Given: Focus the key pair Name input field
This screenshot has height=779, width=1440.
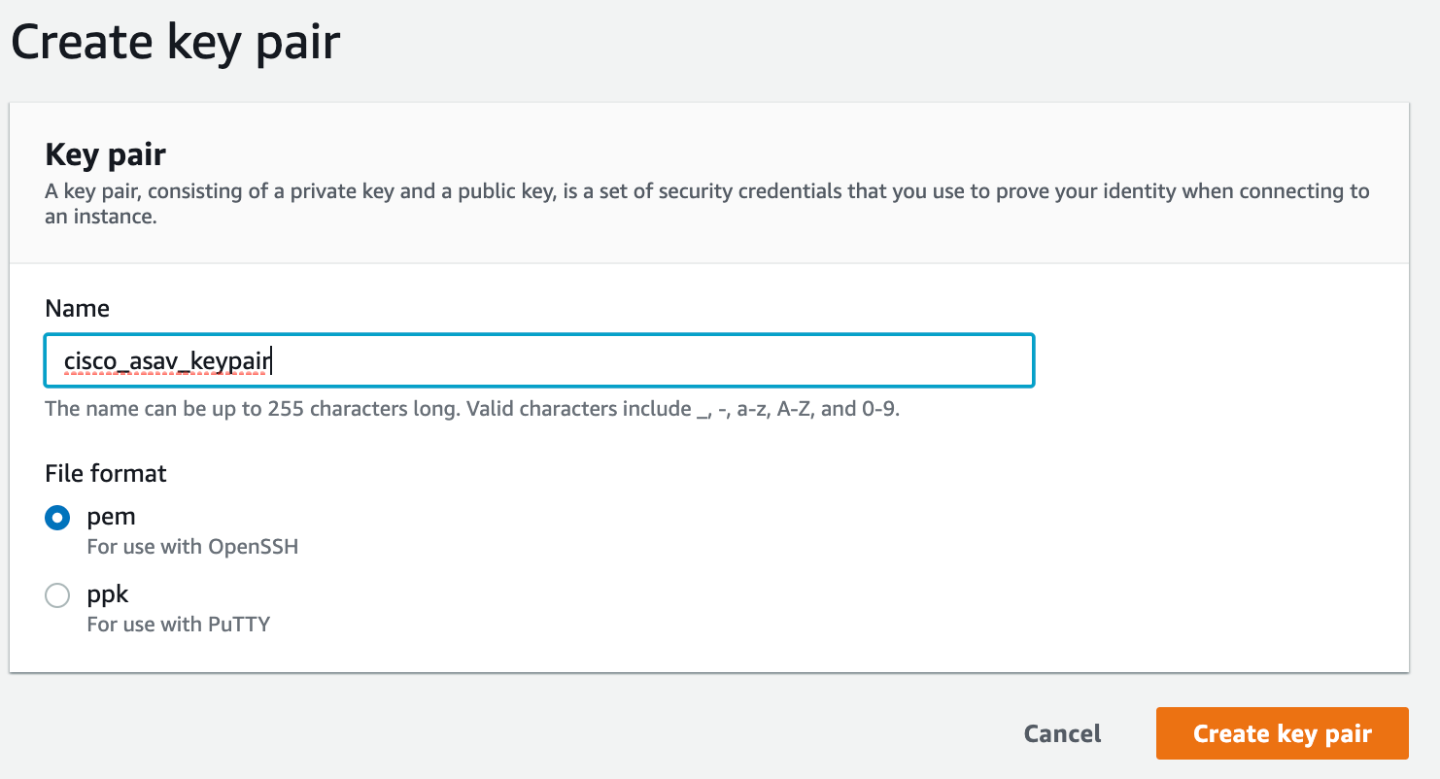Looking at the screenshot, I should click(x=539, y=360).
